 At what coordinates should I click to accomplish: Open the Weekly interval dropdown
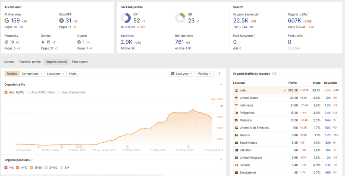click(x=204, y=74)
